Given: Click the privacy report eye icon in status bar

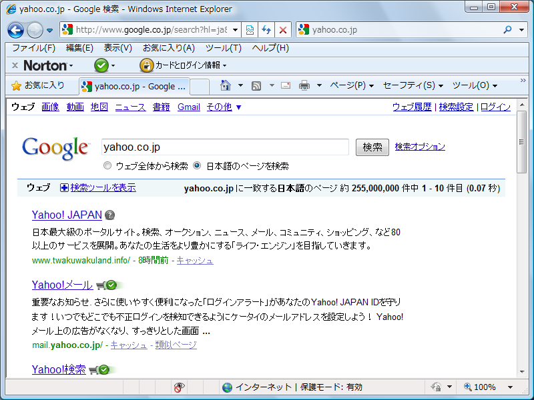Looking at the screenshot, I should pos(179,387).
